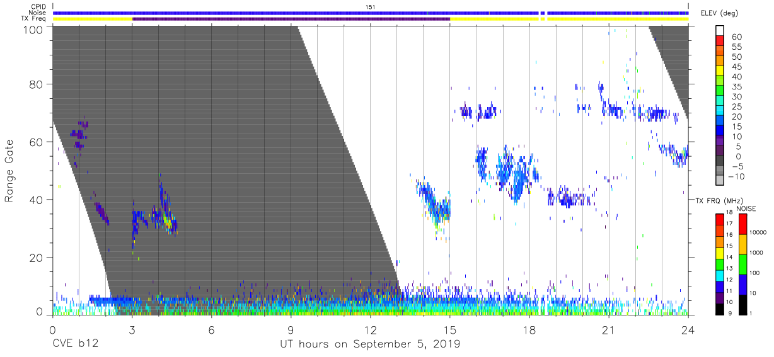Image resolution: width=774 pixels, height=357 pixels.
Task: Click the 100 tick on the NOISE scale
Action: click(755, 273)
